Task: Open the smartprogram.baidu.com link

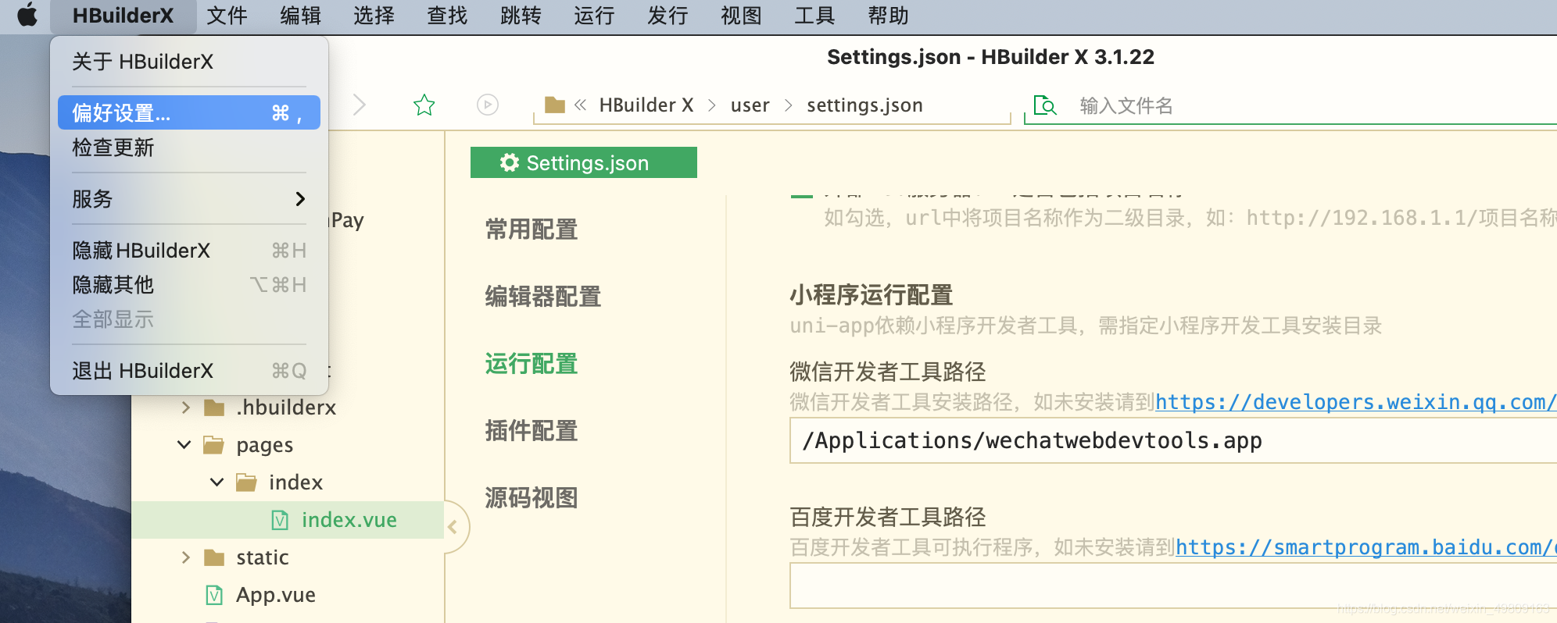Action: coord(1366,547)
